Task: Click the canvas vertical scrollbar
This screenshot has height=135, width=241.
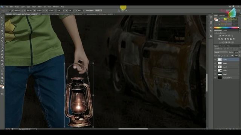Action: tap(207, 82)
